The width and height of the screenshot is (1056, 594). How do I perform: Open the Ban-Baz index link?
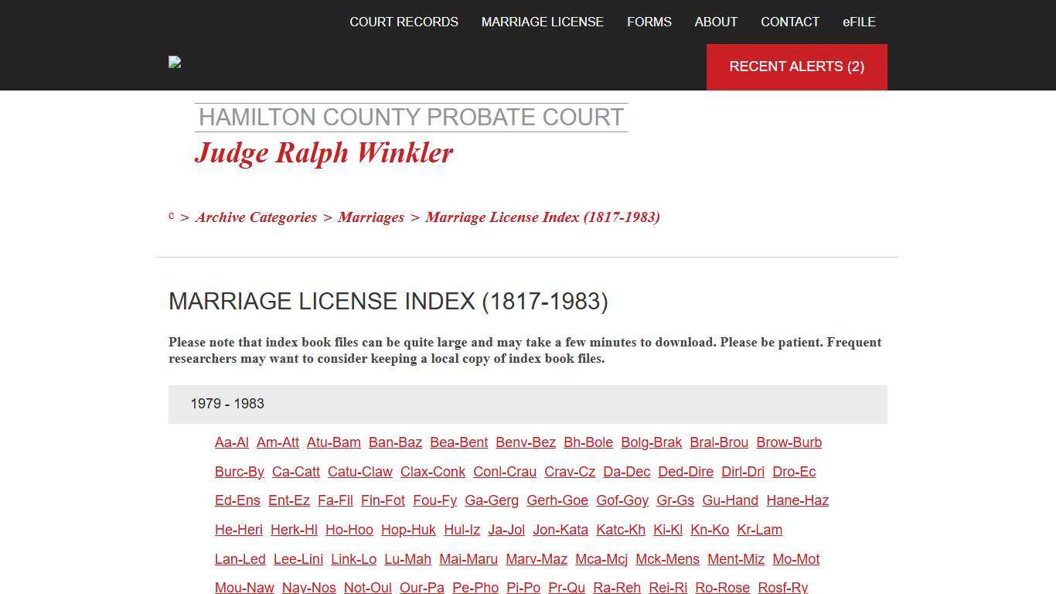tap(395, 442)
